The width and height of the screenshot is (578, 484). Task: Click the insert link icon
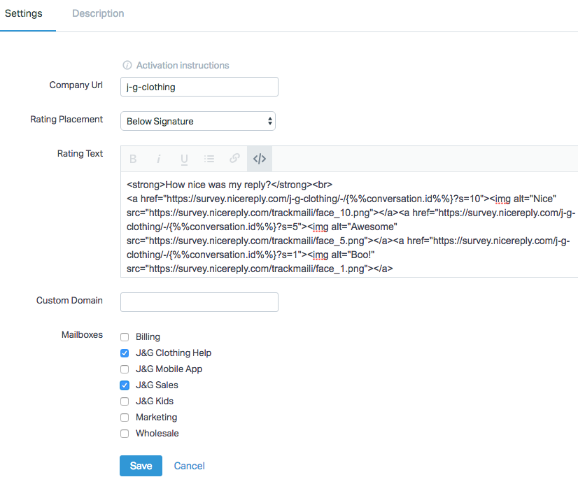(234, 159)
